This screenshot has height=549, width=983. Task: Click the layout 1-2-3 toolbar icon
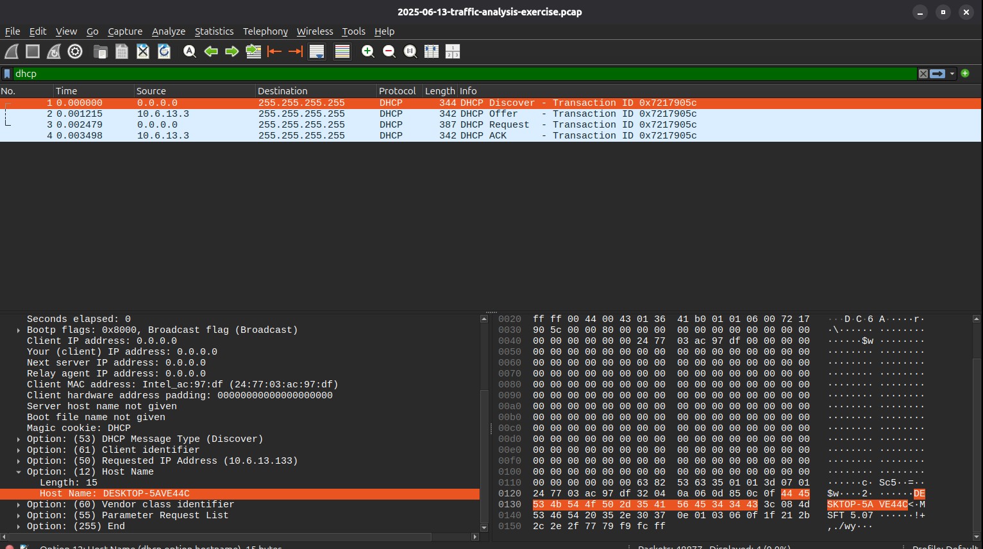(x=453, y=52)
